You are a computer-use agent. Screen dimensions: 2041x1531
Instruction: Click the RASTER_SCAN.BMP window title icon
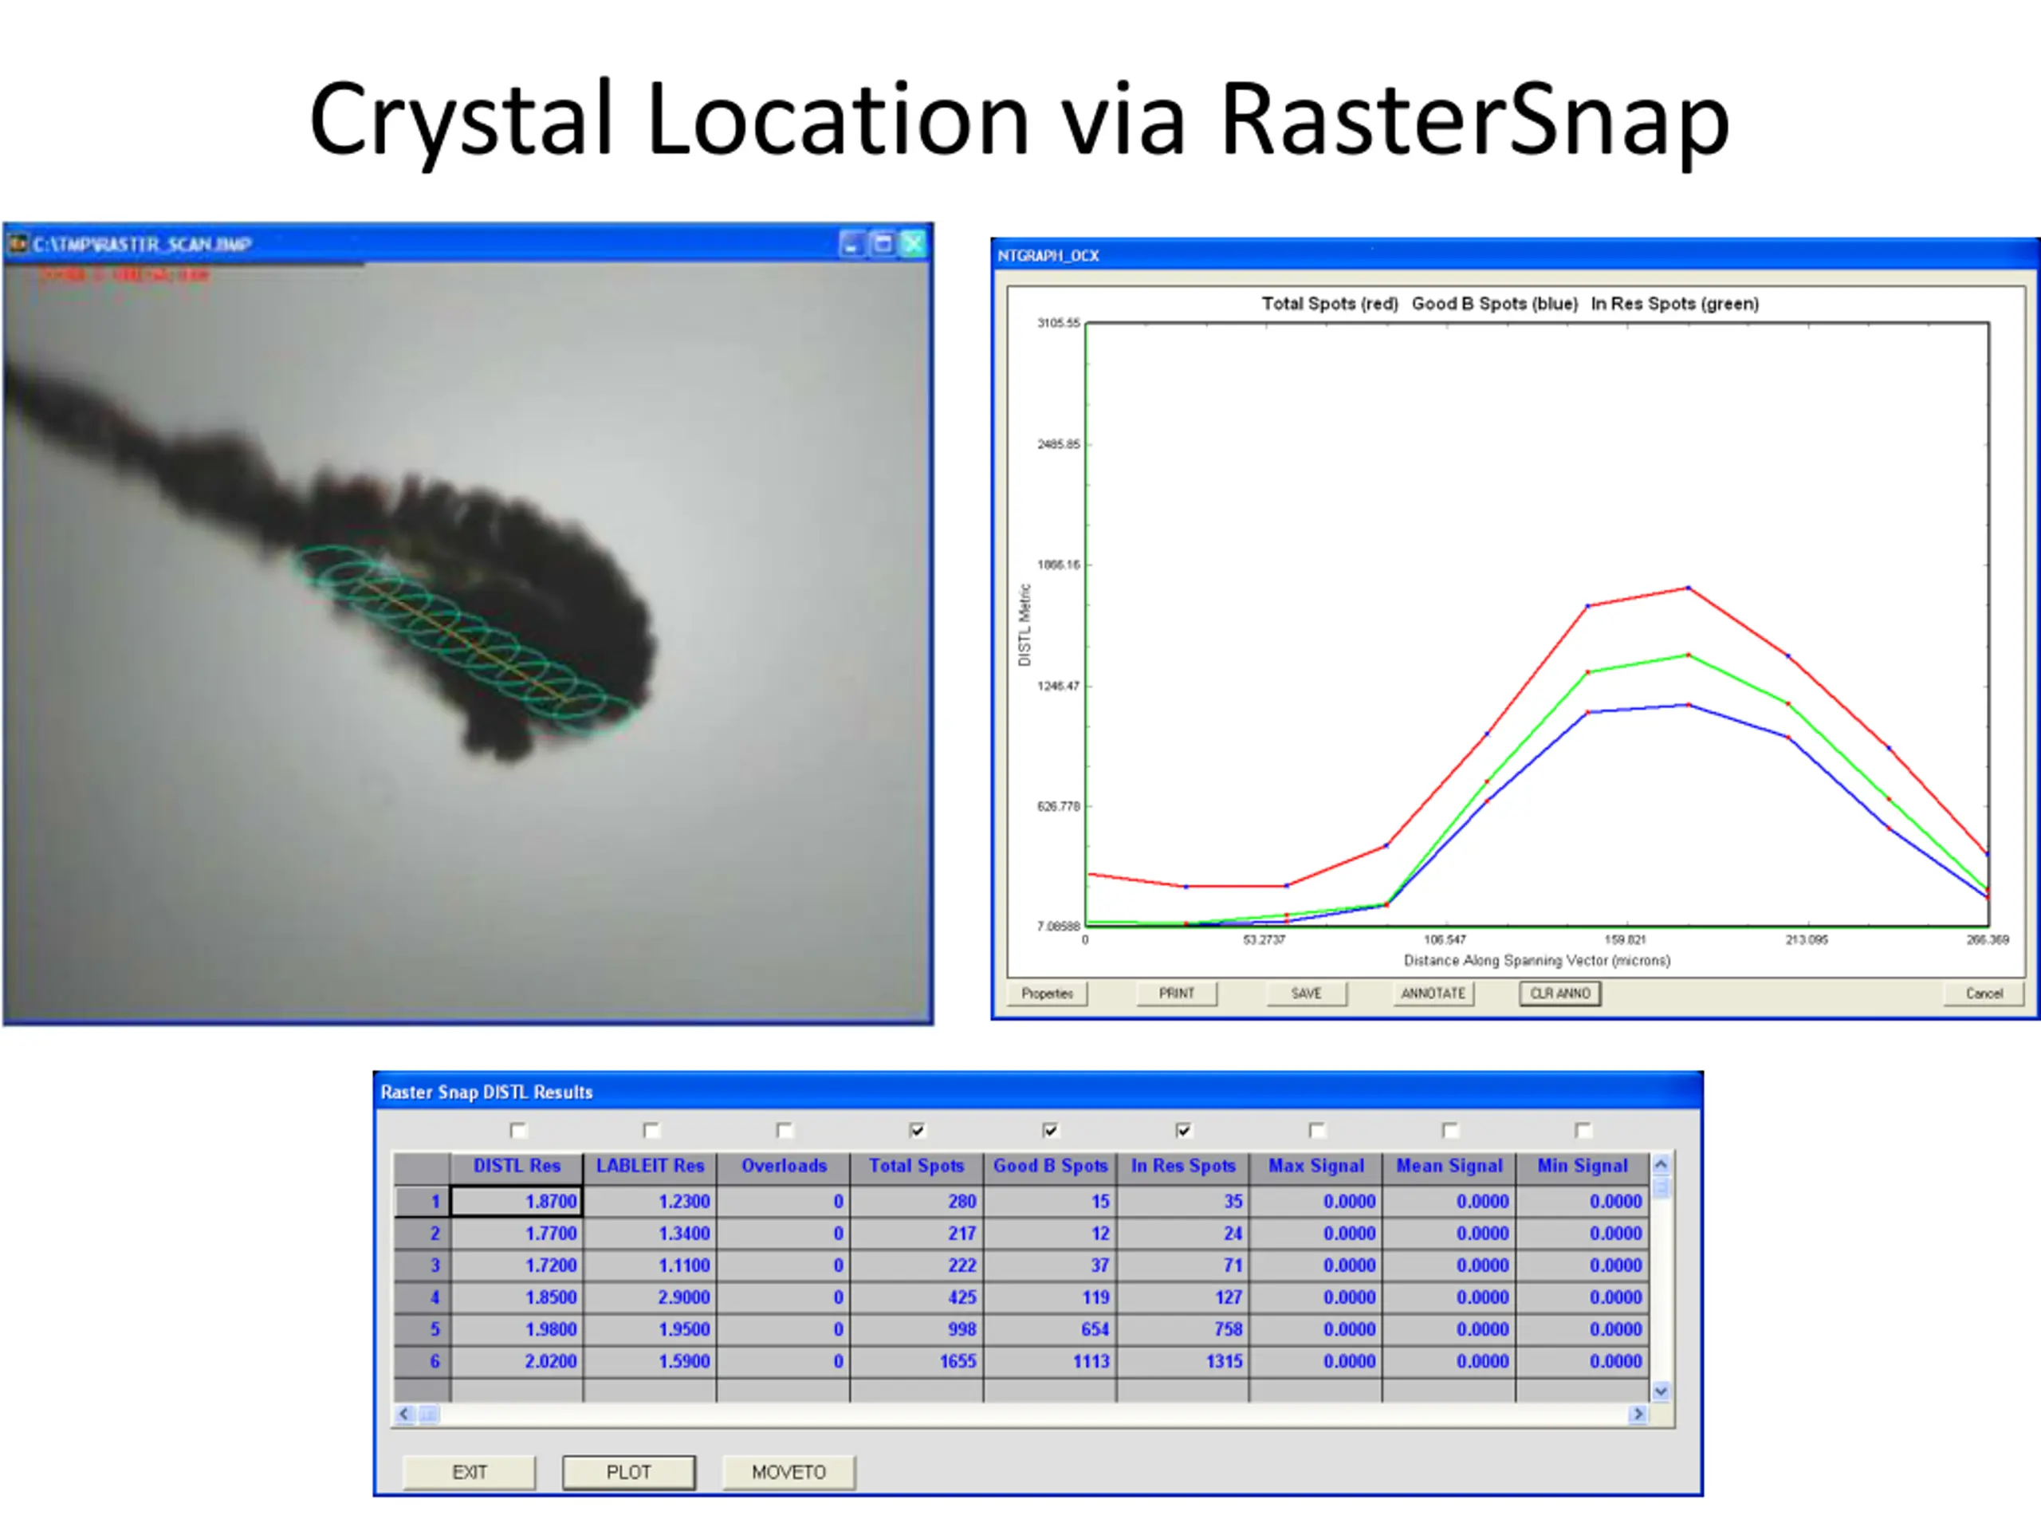click(18, 245)
